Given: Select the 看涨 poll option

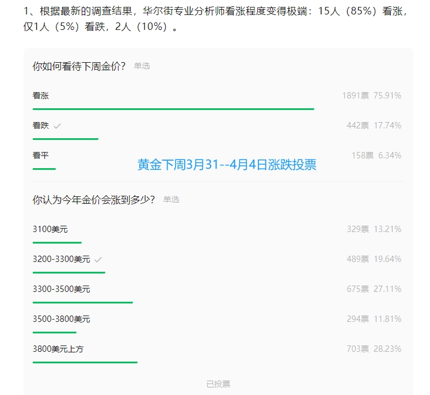Looking at the screenshot, I should [41, 96].
